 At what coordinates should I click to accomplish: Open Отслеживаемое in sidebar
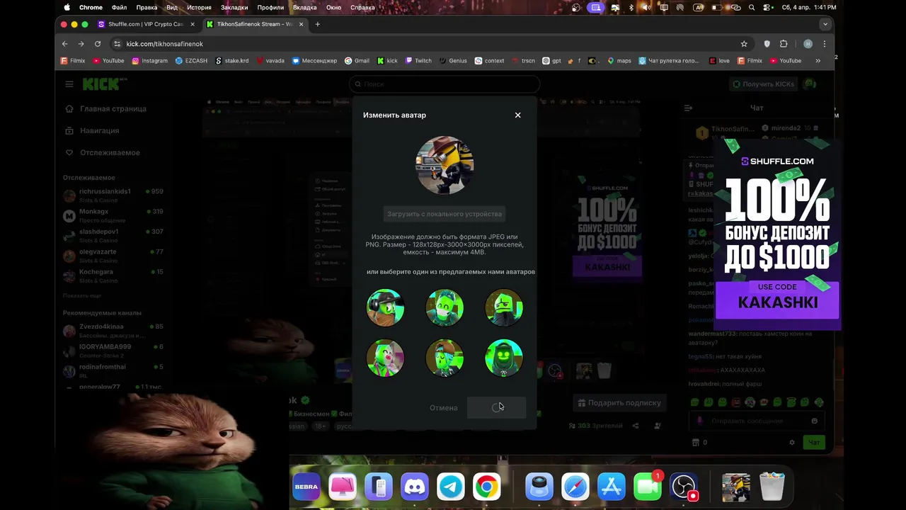pos(103,152)
